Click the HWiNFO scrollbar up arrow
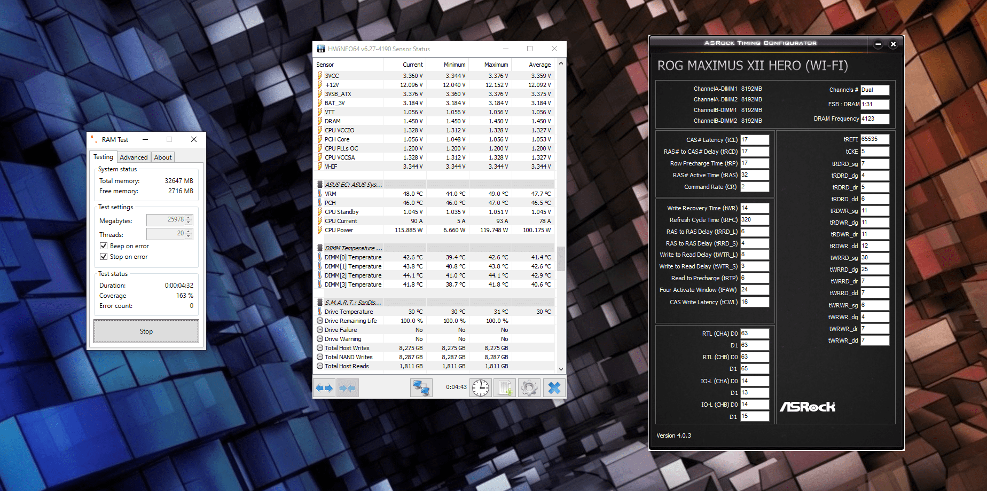The width and height of the screenshot is (987, 491). tap(561, 64)
